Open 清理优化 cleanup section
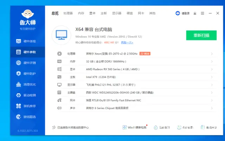The image size is (225, 141). click(x=27, y=84)
